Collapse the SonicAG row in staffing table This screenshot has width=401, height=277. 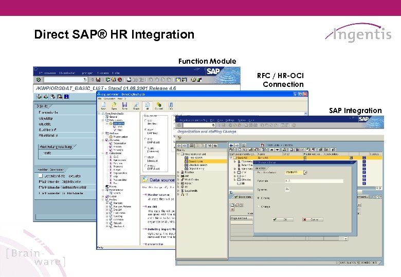point(231,158)
